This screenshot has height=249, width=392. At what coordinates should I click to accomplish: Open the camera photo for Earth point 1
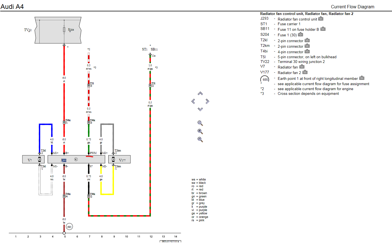coord(362,78)
